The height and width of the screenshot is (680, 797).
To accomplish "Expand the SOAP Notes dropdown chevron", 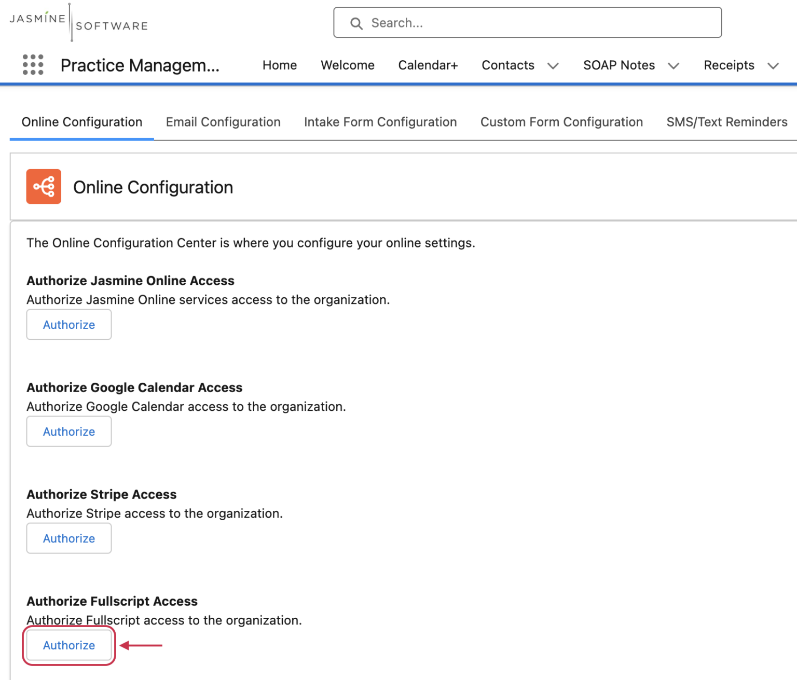I will coord(674,66).
